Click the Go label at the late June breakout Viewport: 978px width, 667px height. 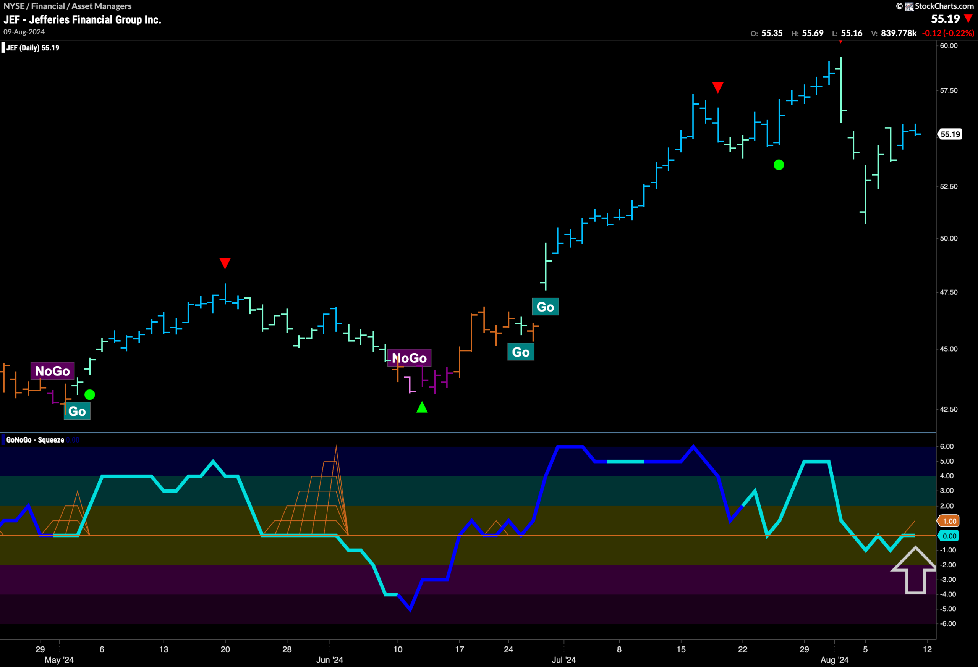click(x=546, y=307)
